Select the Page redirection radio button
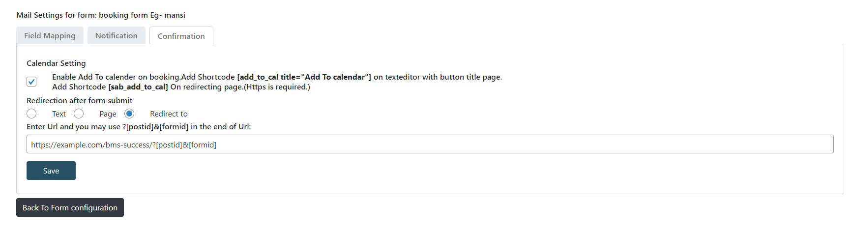This screenshot has width=853, height=232. click(x=79, y=114)
